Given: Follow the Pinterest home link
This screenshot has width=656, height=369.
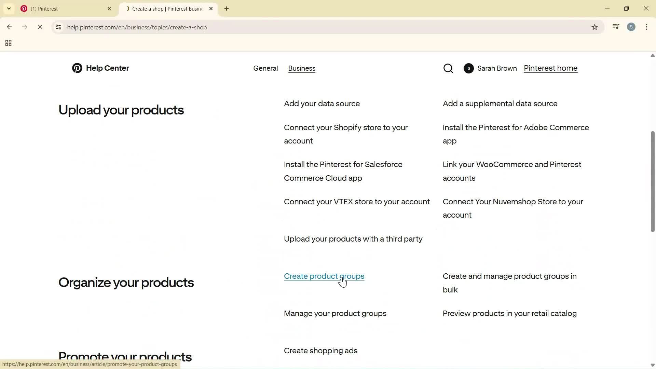Looking at the screenshot, I should tap(550, 68).
